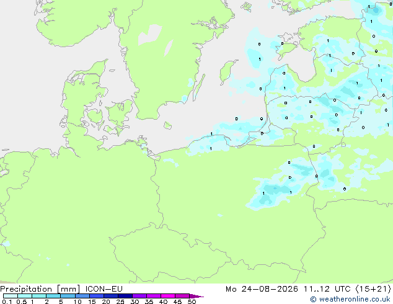Click the "30" legend scale label
The width and height of the screenshot is (393, 304).
135,302
